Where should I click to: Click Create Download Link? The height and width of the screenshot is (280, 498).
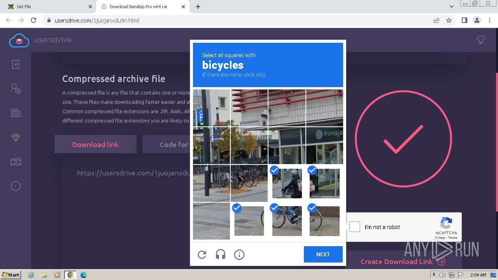coord(403,262)
